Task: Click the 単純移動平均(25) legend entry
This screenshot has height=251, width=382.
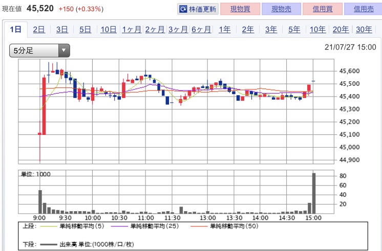Action: tap(145, 226)
